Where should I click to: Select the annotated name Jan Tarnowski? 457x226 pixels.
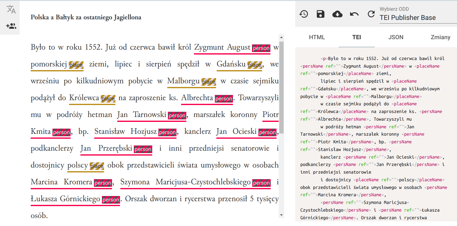coord(142,115)
